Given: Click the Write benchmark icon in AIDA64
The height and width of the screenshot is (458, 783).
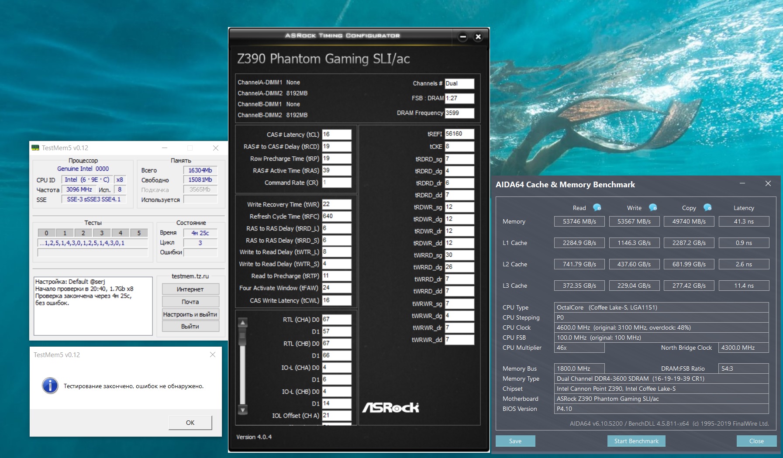Looking at the screenshot, I should pyautogui.click(x=653, y=207).
